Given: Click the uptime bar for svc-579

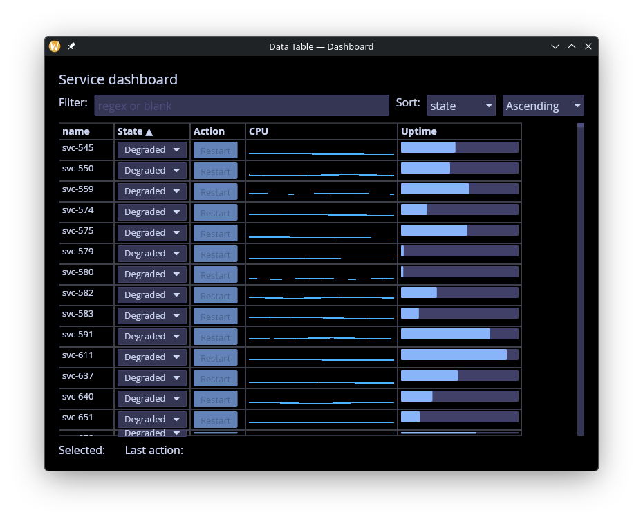Looking at the screenshot, I should click(x=460, y=251).
